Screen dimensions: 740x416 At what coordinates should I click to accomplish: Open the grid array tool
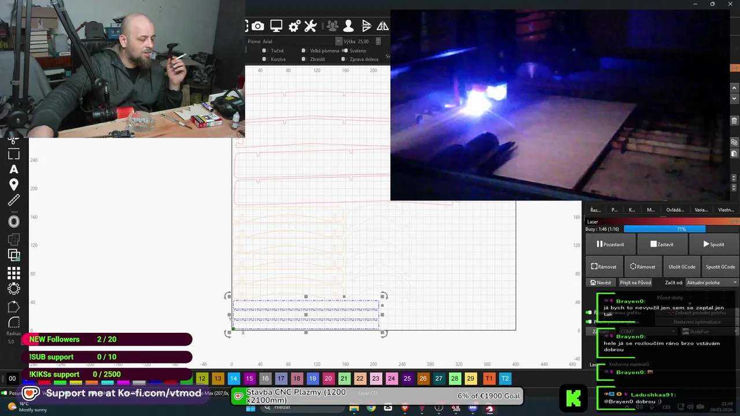click(x=14, y=273)
